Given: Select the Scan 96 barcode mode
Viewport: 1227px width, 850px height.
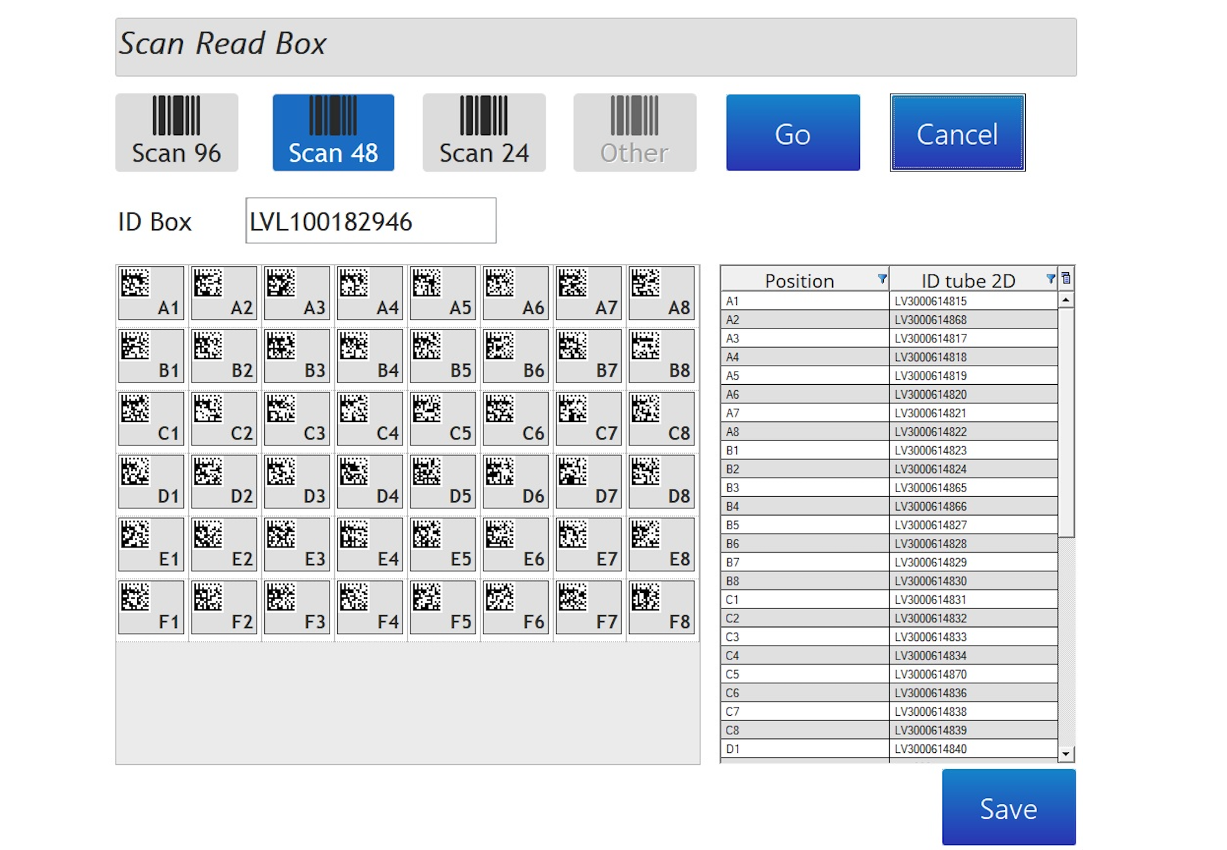Looking at the screenshot, I should point(177,132).
